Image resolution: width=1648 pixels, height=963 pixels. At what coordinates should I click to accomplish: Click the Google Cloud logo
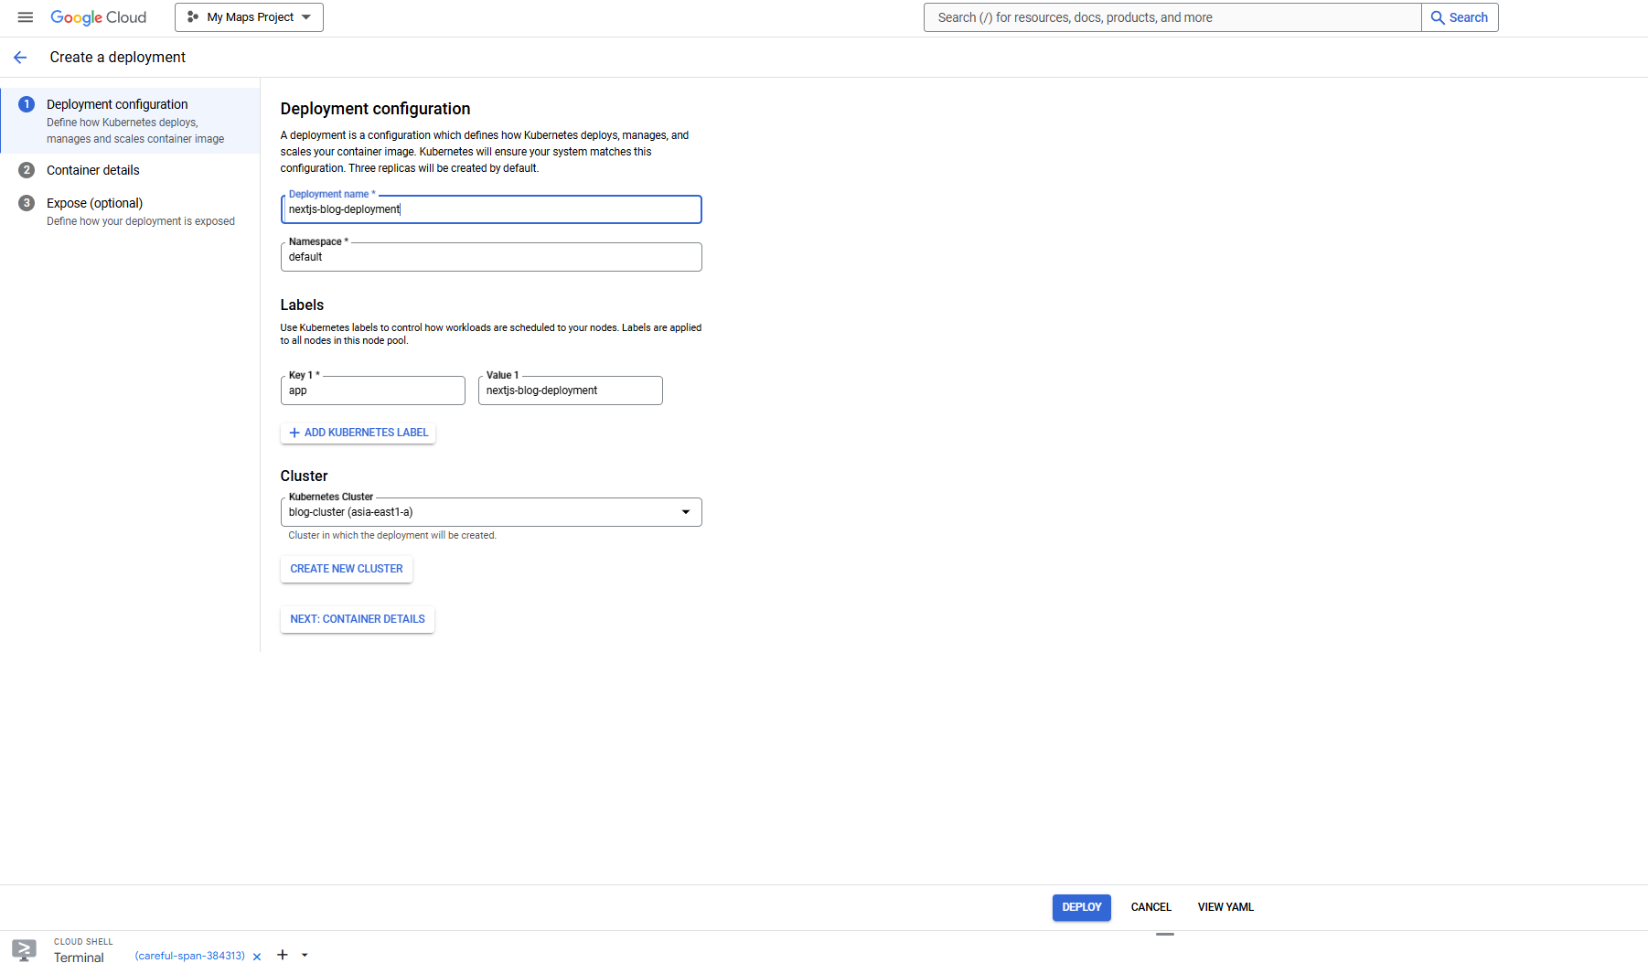coord(98,16)
